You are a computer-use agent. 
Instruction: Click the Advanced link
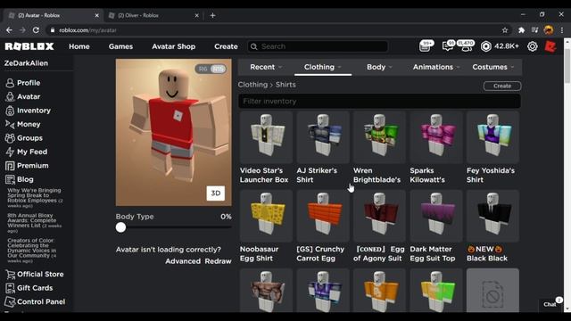(x=183, y=261)
